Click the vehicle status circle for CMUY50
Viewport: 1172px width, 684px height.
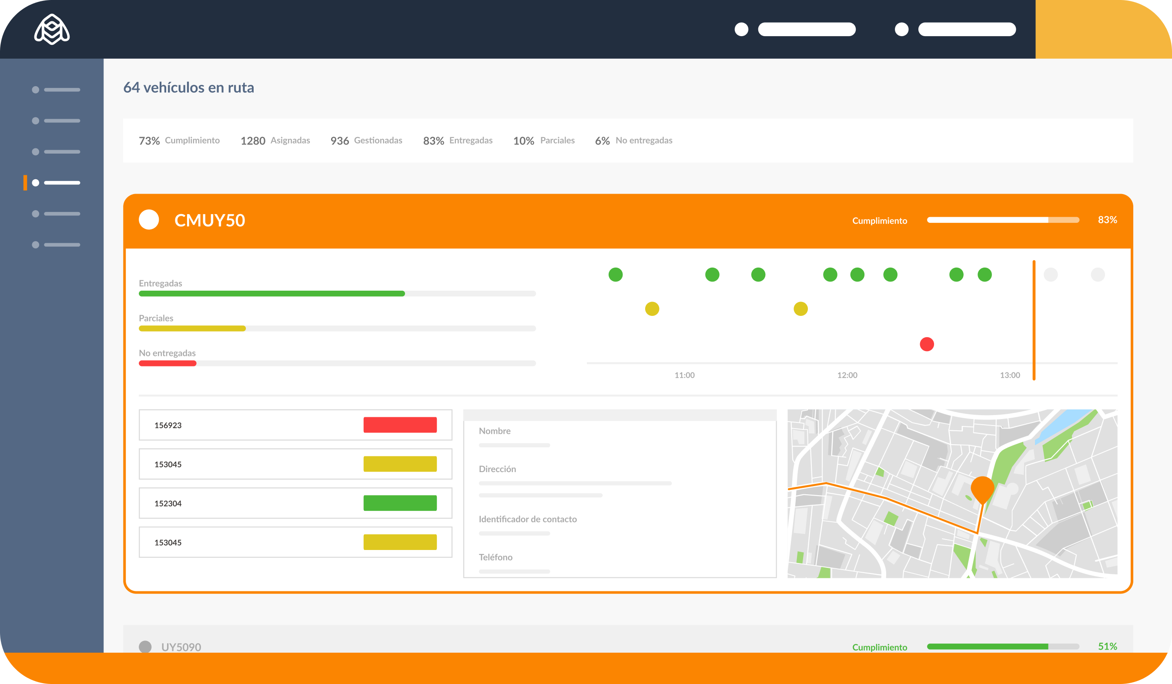point(149,220)
